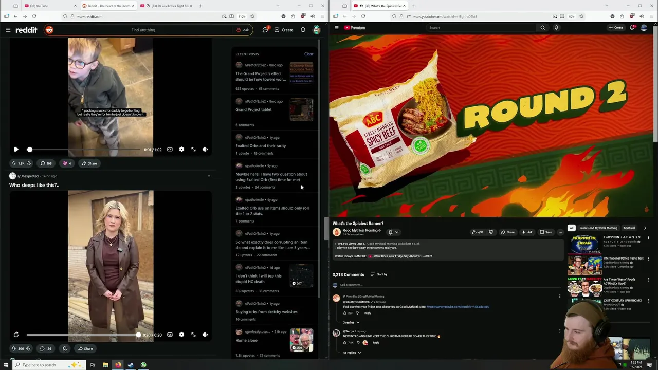Show more filter chips with right arrow
Screen dimensions: 658x370
click(x=645, y=228)
